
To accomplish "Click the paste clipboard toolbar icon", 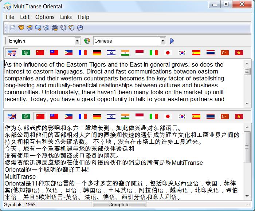I will [x=71, y=28].
